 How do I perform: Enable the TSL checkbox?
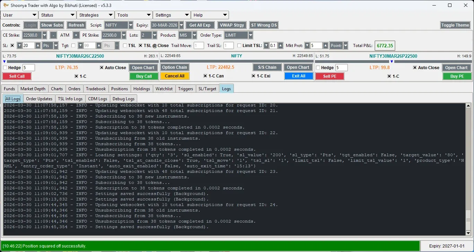coord(125,46)
